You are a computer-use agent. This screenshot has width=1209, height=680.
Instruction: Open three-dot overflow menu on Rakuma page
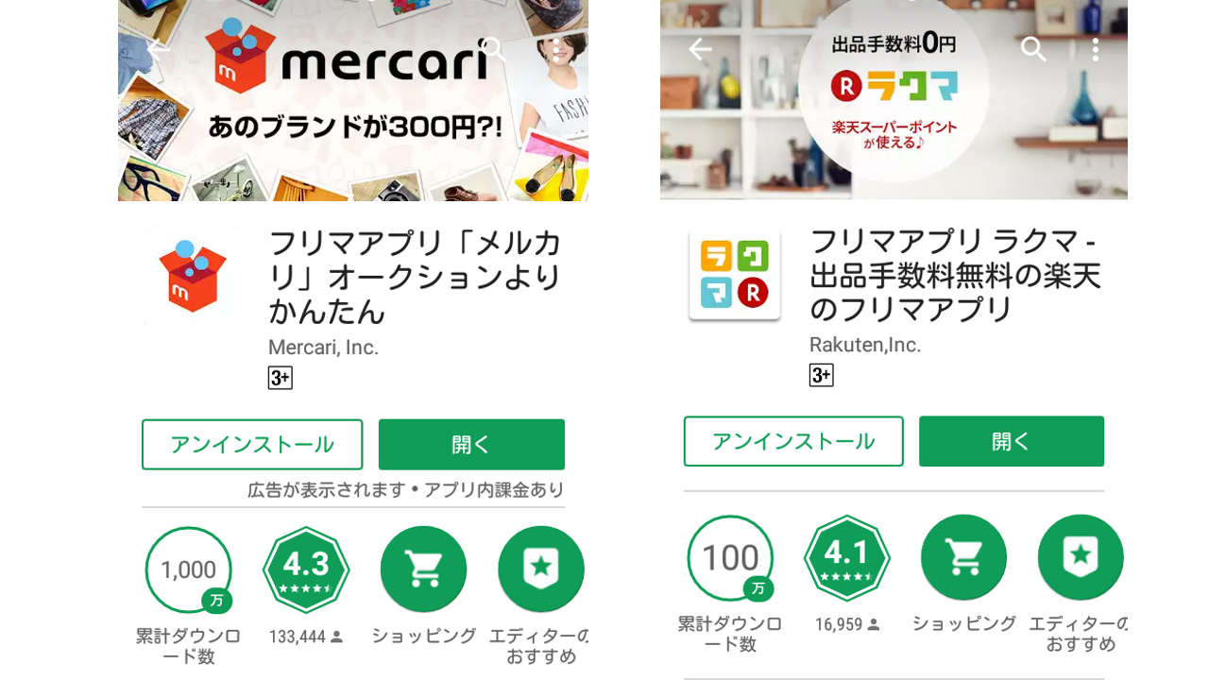1095,49
